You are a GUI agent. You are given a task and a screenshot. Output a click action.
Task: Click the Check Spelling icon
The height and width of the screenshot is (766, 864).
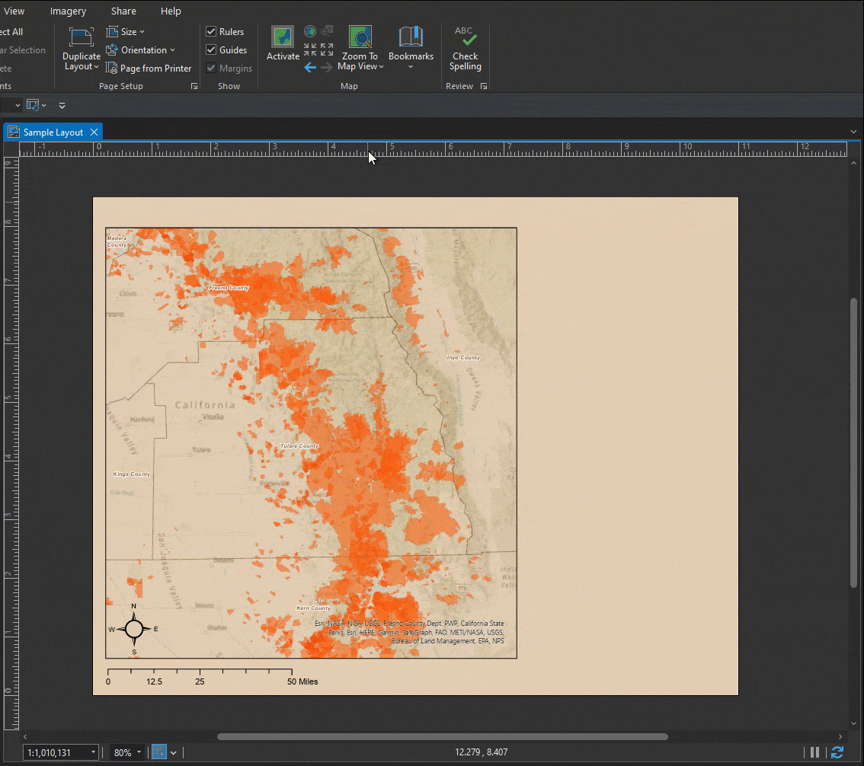click(465, 38)
